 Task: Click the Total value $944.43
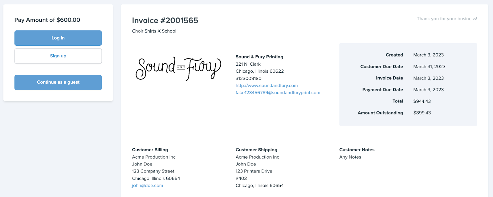tap(422, 101)
